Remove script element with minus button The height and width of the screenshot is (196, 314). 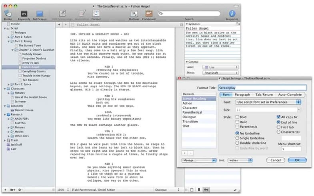[x=191, y=153]
